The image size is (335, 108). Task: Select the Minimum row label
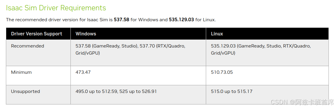pos(21,72)
